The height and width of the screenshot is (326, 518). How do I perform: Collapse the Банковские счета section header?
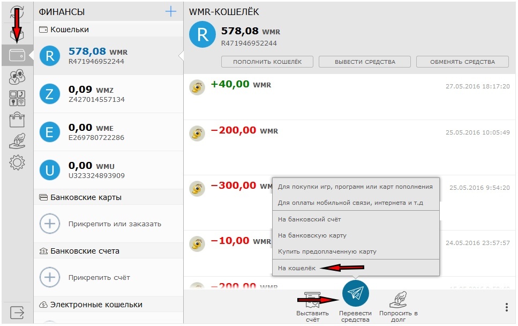click(108, 251)
